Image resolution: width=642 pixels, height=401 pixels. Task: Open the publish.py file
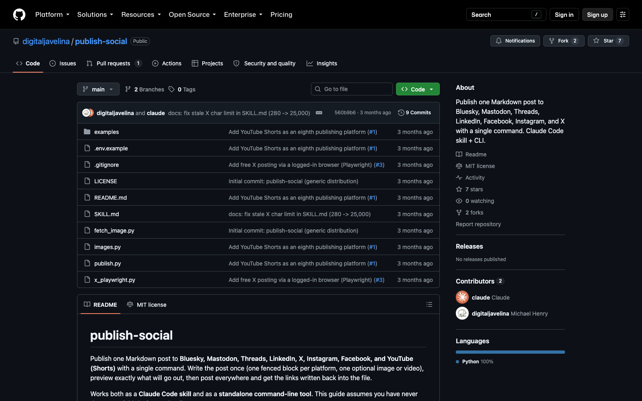click(x=108, y=263)
